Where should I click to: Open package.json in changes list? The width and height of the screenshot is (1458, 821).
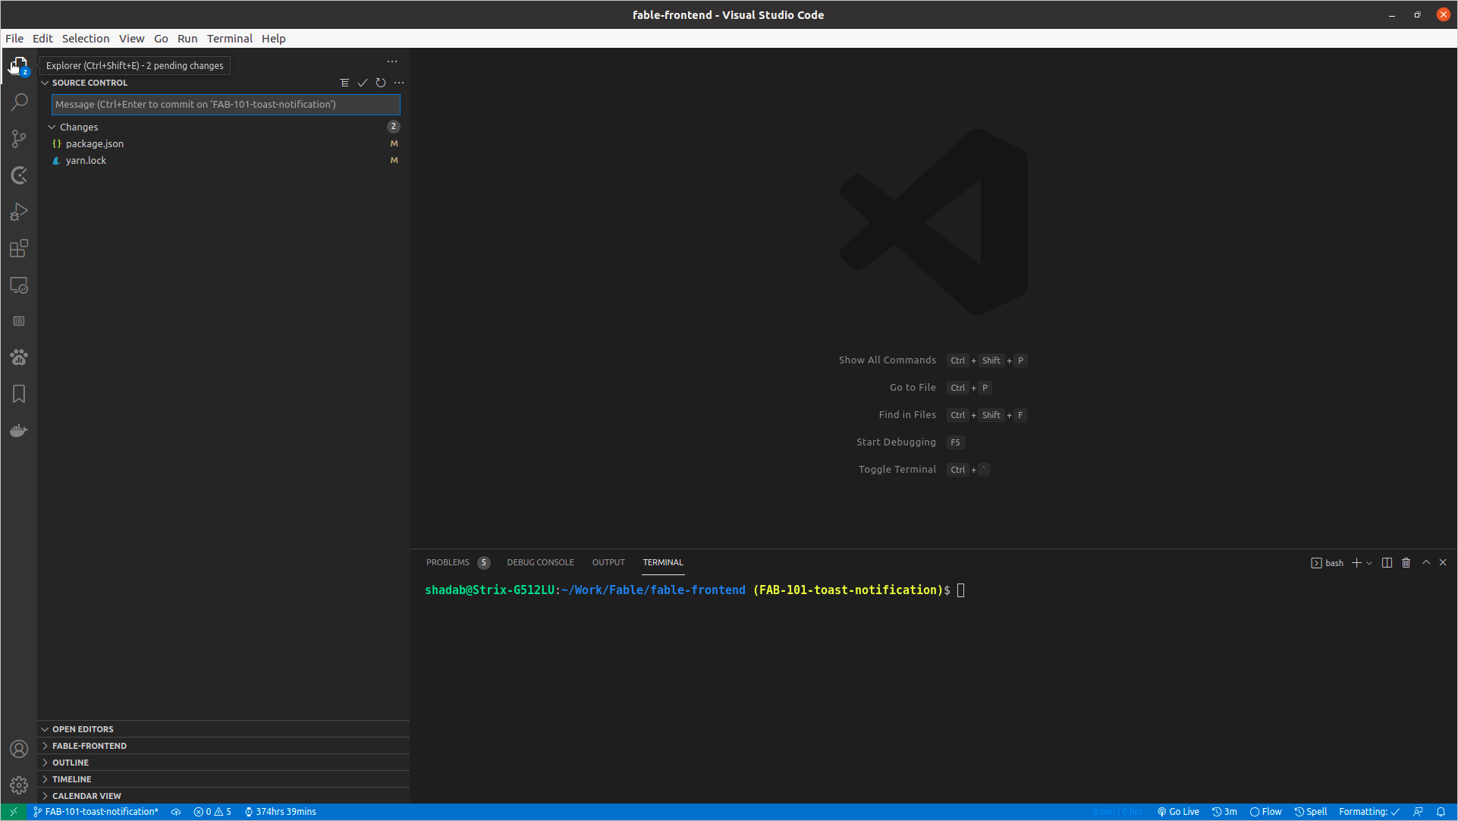[x=223, y=143]
